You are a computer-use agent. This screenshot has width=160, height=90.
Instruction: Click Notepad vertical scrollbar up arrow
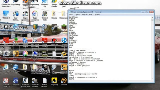[x=152, y=17]
